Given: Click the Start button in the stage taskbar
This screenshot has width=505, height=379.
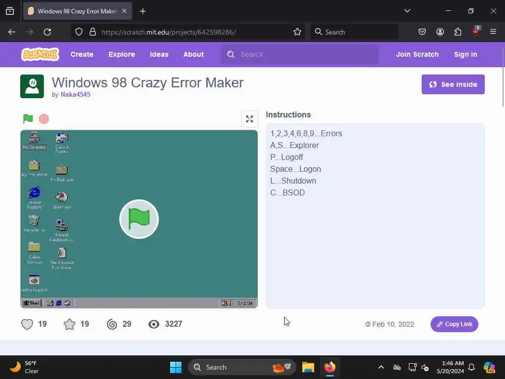Looking at the screenshot, I should 32,303.
